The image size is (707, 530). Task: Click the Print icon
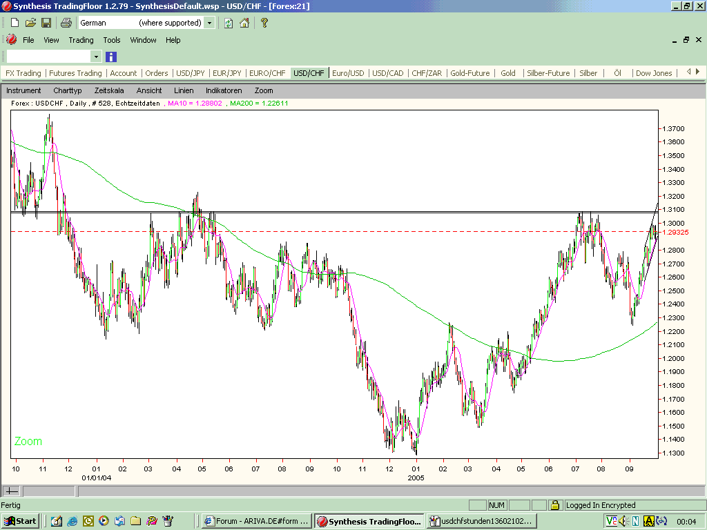[x=66, y=23]
